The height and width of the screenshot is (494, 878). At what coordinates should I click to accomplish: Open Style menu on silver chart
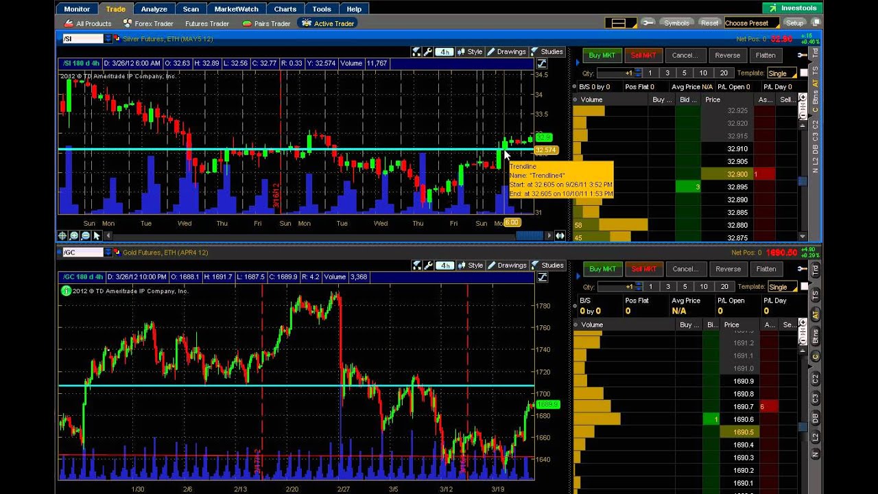tap(470, 52)
